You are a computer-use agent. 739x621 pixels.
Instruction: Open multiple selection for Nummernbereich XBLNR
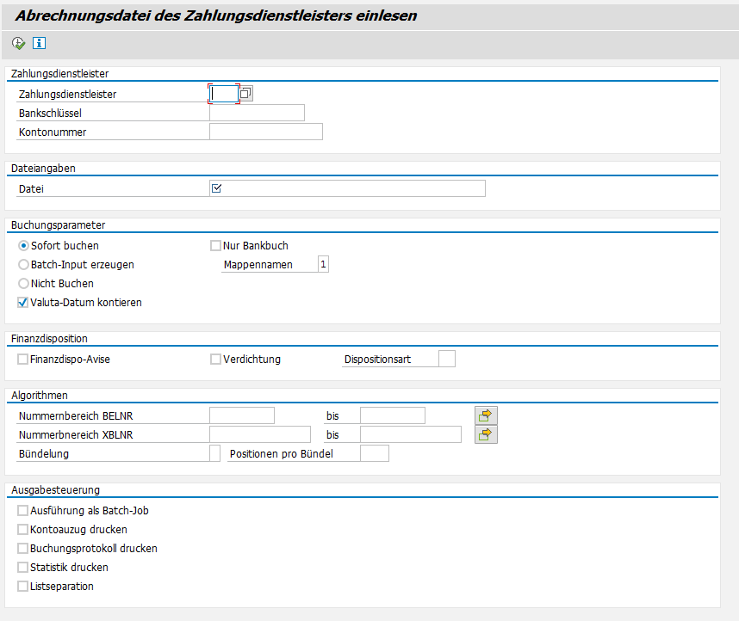(x=486, y=434)
